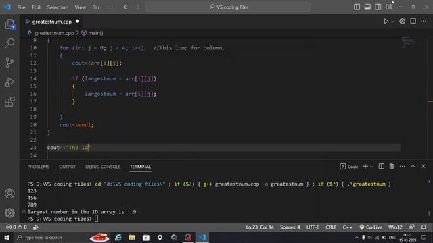The height and width of the screenshot is (243, 433).
Task: Show more menu items via ellipsis
Action: (x=110, y=7)
